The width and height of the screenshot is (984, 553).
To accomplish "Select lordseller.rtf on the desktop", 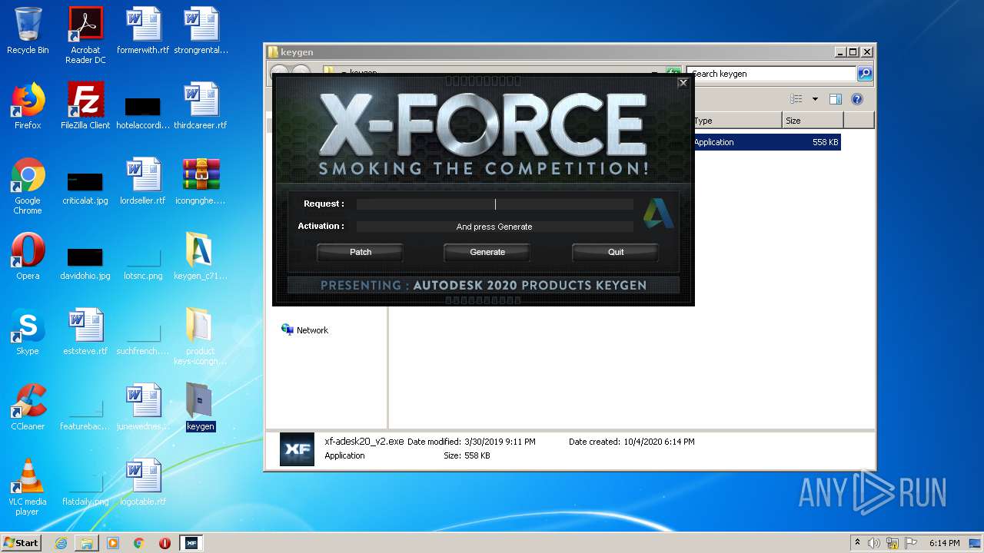I will pyautogui.click(x=143, y=181).
